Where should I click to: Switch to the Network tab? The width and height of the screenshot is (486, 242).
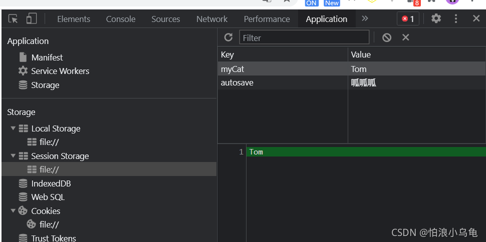(212, 19)
